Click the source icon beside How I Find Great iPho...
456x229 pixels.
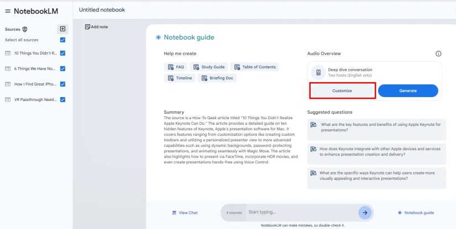coord(8,84)
